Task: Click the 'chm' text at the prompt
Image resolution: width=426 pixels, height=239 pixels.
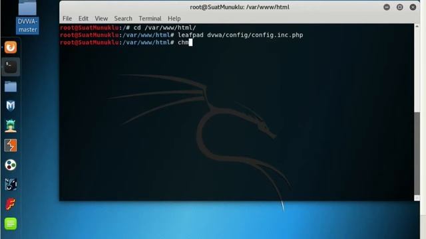Action: pos(183,42)
